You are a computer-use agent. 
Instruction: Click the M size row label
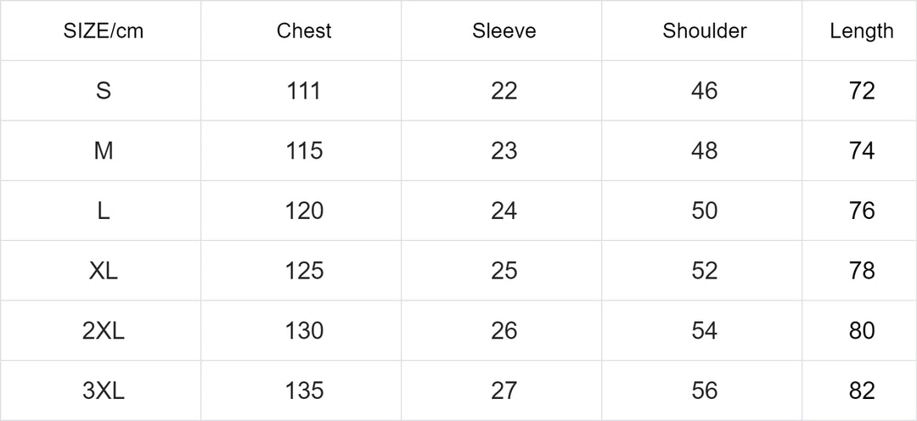click(103, 151)
